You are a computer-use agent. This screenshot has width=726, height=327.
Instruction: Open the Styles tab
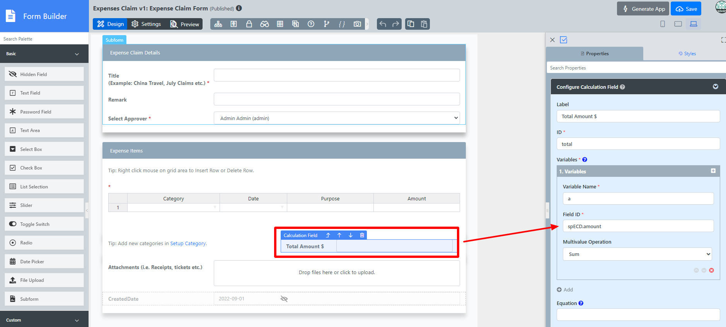(687, 54)
